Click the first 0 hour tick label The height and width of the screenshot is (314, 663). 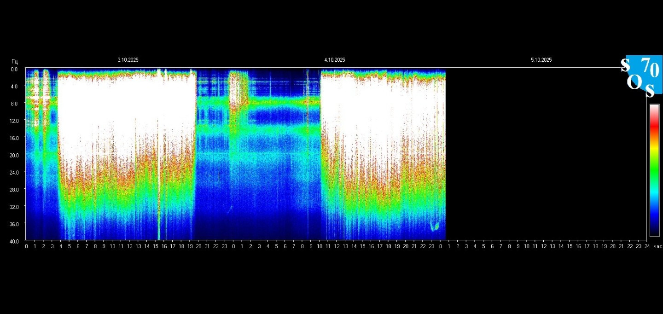pyautogui.click(x=26, y=247)
